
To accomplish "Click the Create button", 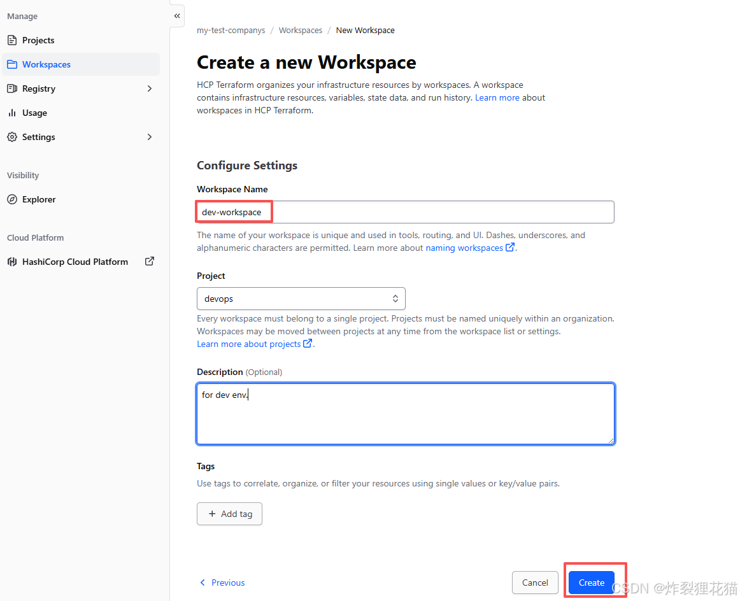I will (592, 583).
